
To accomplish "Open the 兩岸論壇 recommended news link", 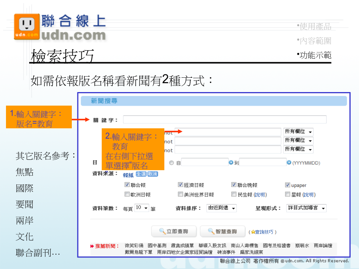I will [x=323, y=245].
